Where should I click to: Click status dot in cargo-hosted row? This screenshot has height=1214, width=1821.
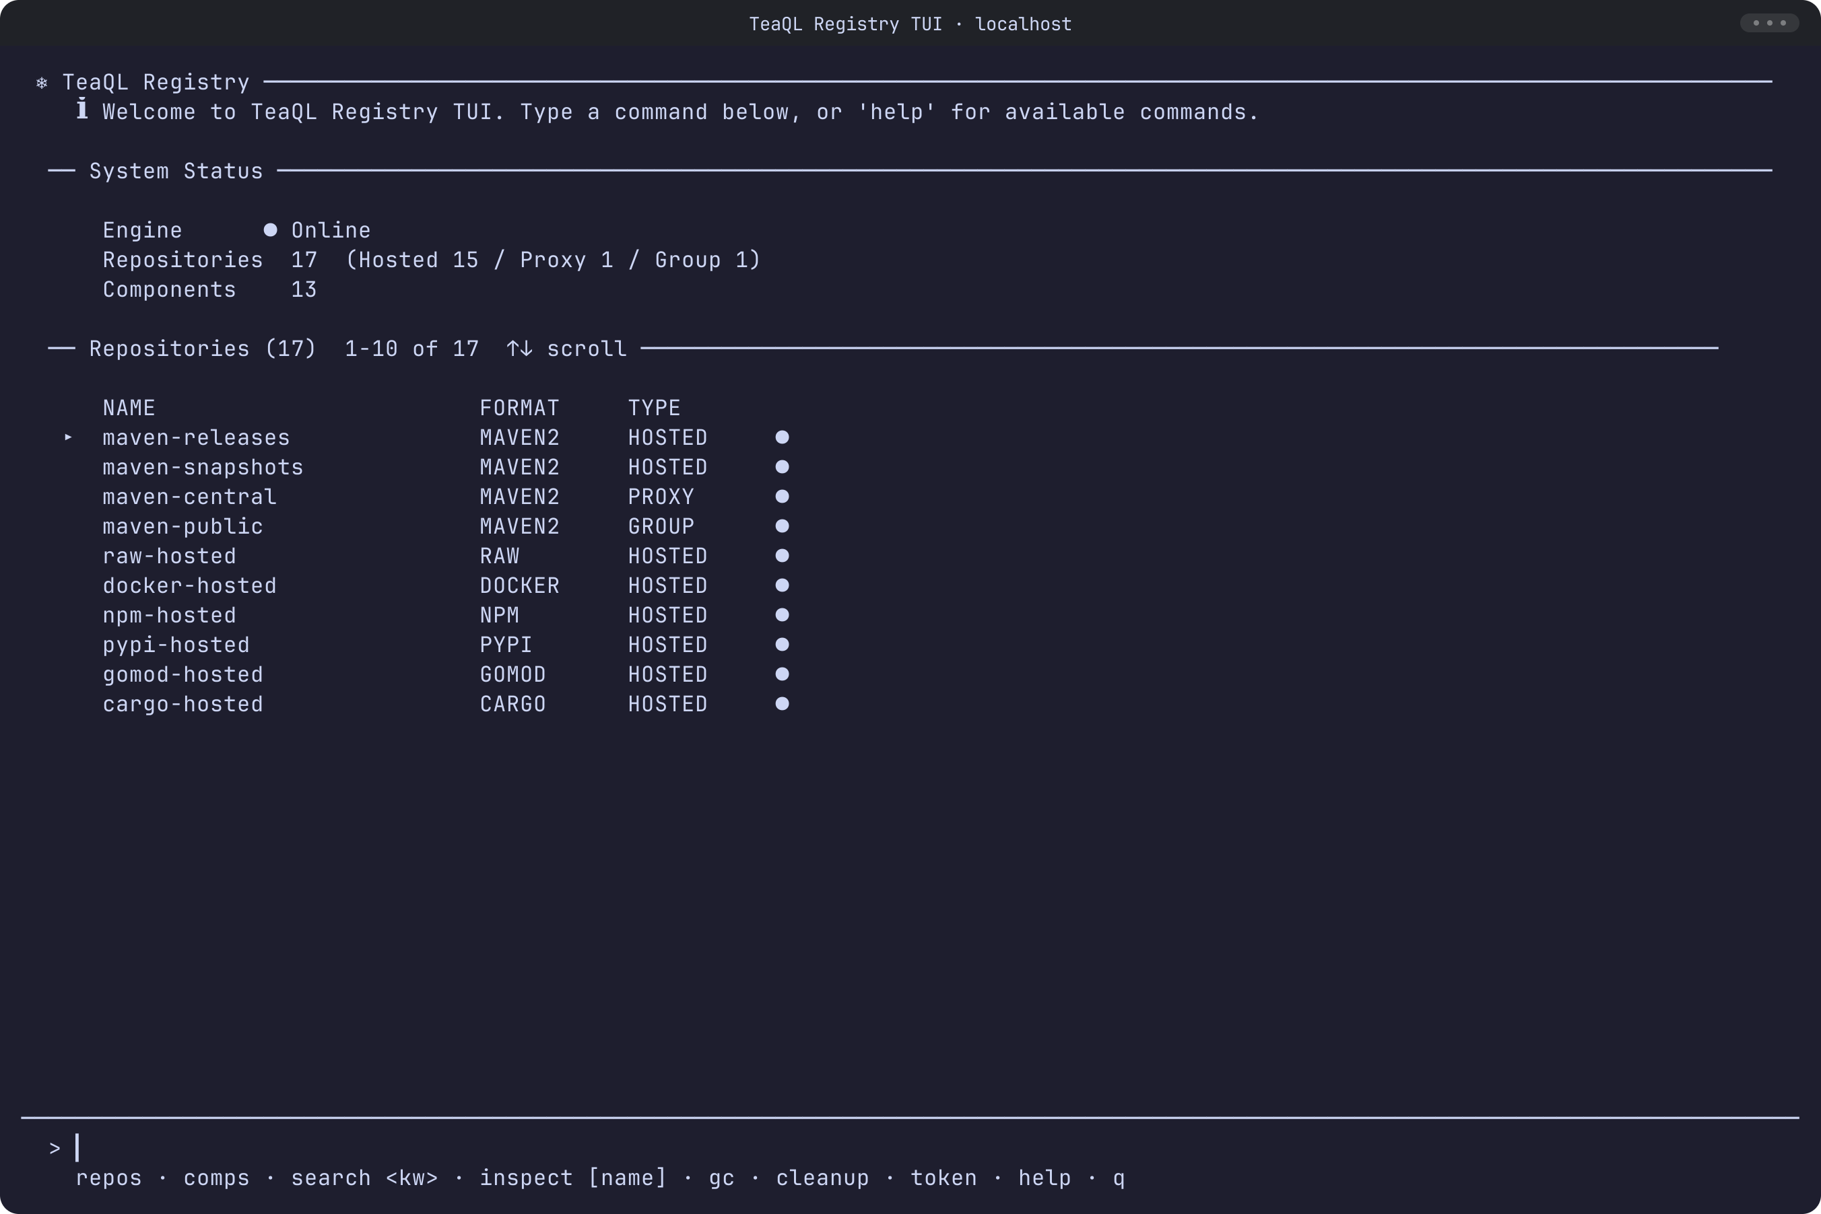(x=783, y=704)
